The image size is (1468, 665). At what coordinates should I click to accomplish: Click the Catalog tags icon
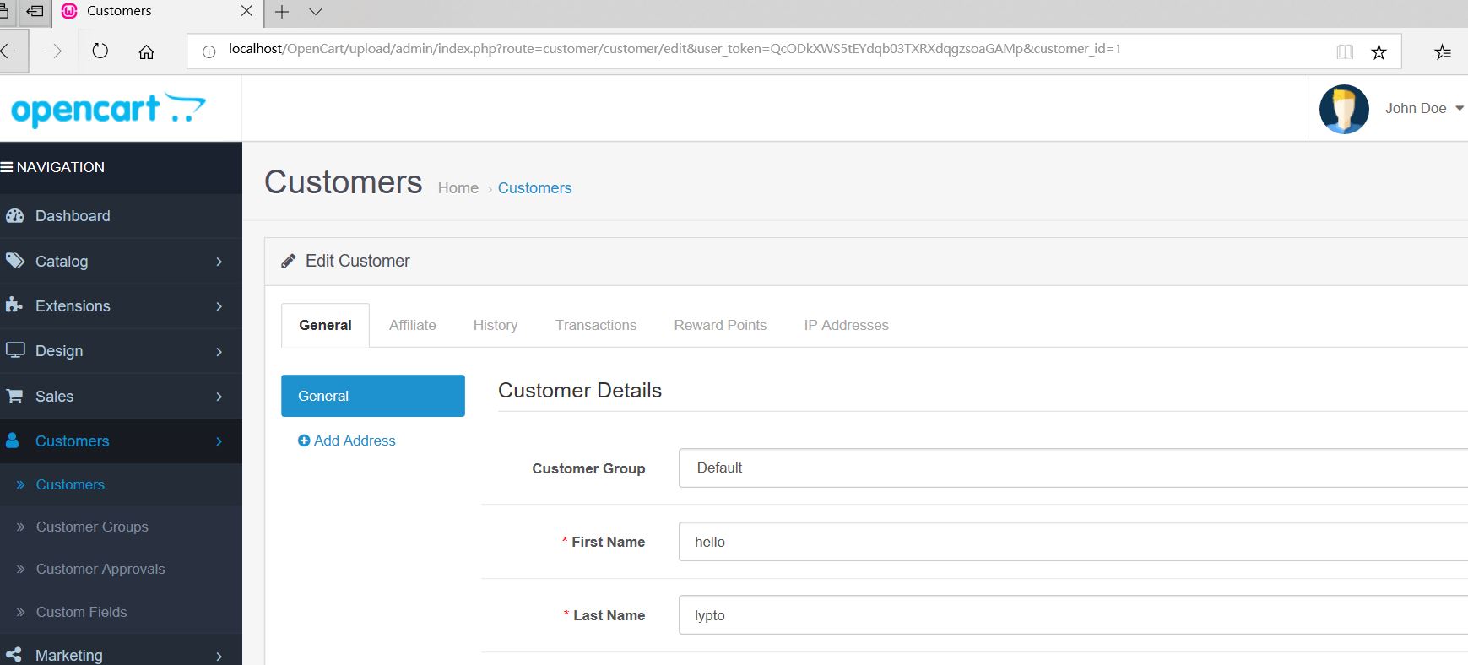14,261
